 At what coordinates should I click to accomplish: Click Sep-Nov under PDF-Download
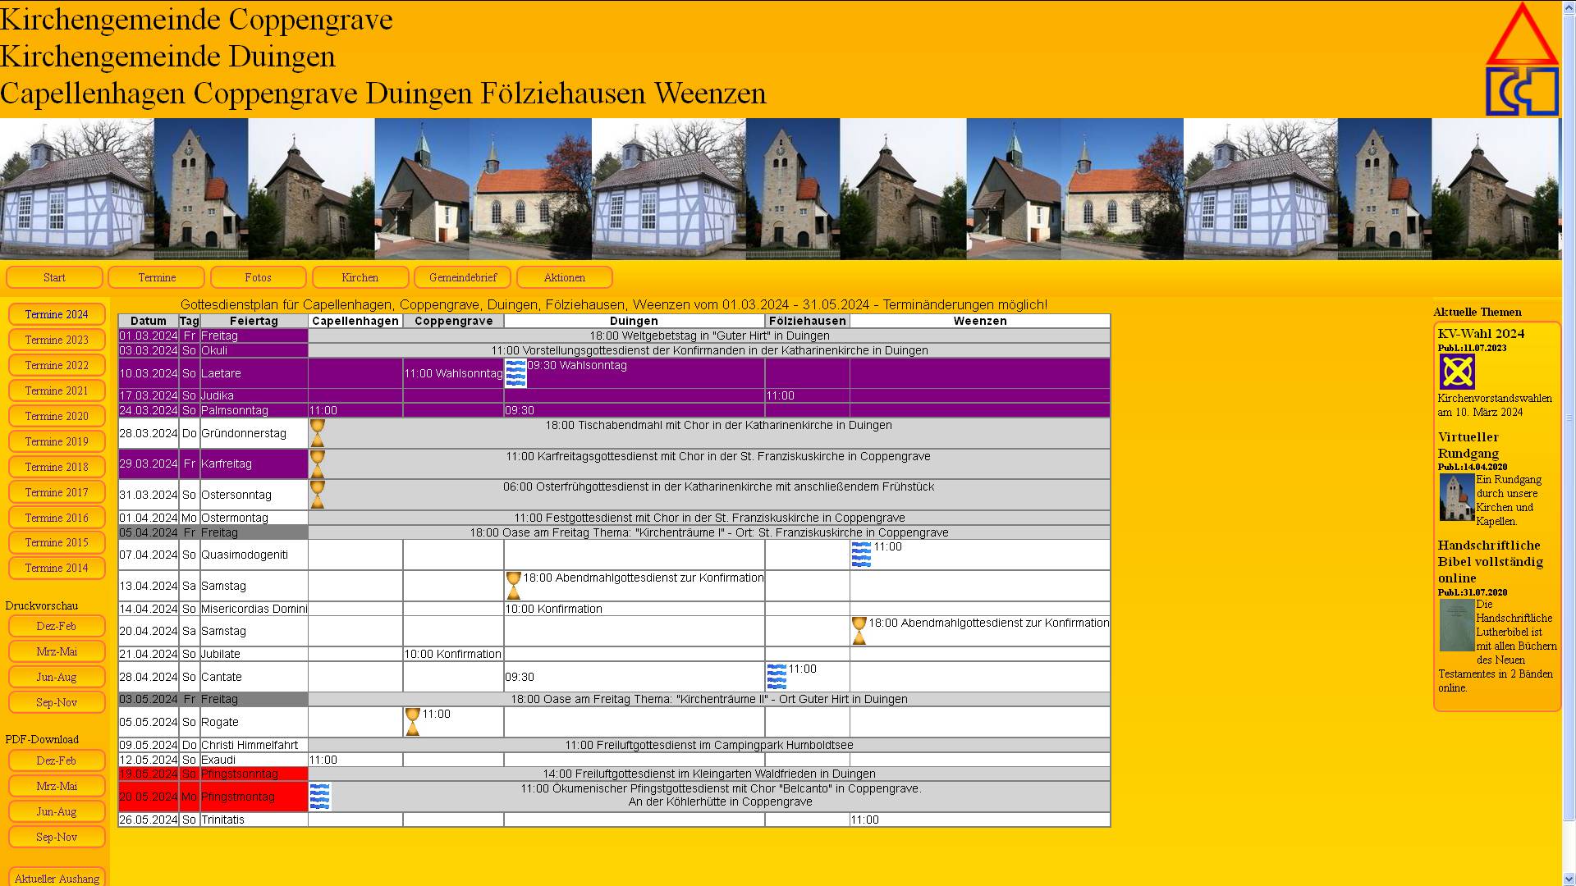coord(57,837)
